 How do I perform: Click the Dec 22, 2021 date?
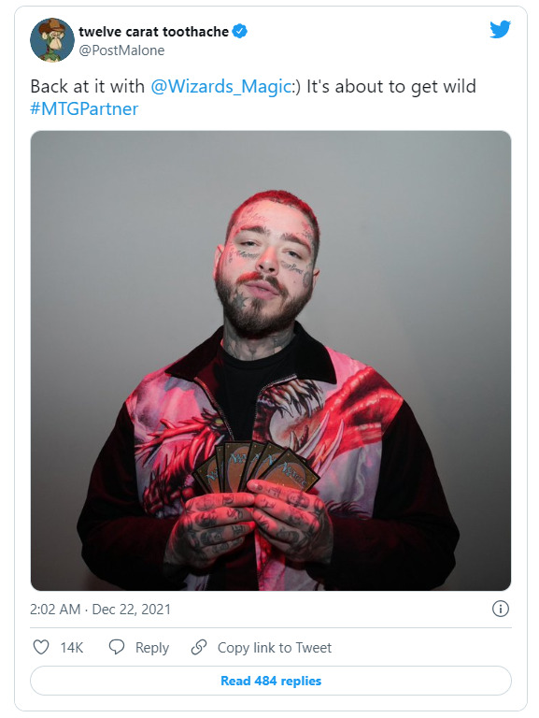(x=132, y=610)
